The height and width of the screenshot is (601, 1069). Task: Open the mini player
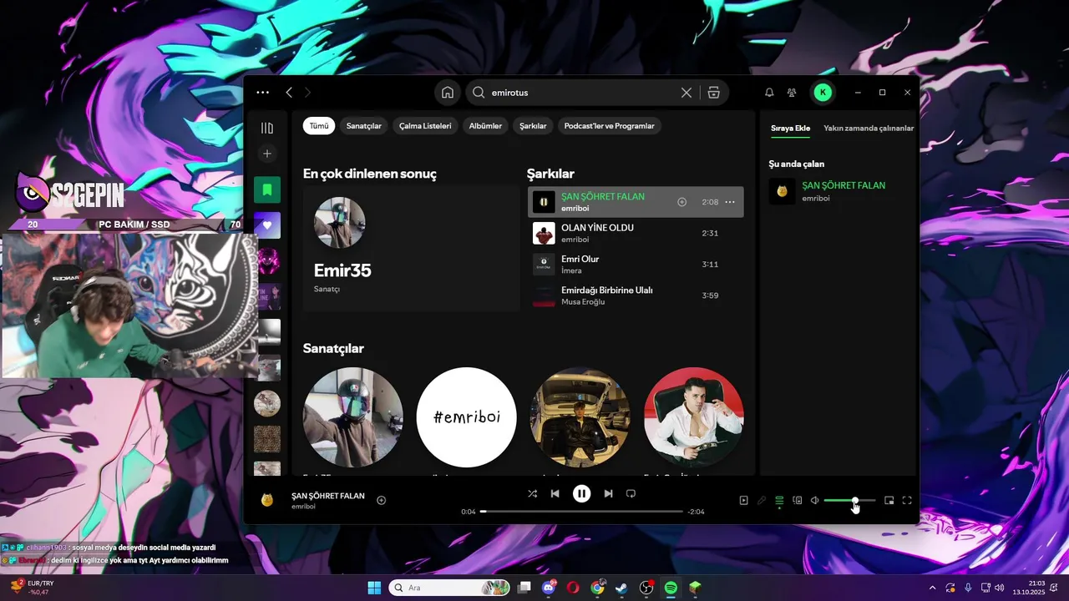889,500
